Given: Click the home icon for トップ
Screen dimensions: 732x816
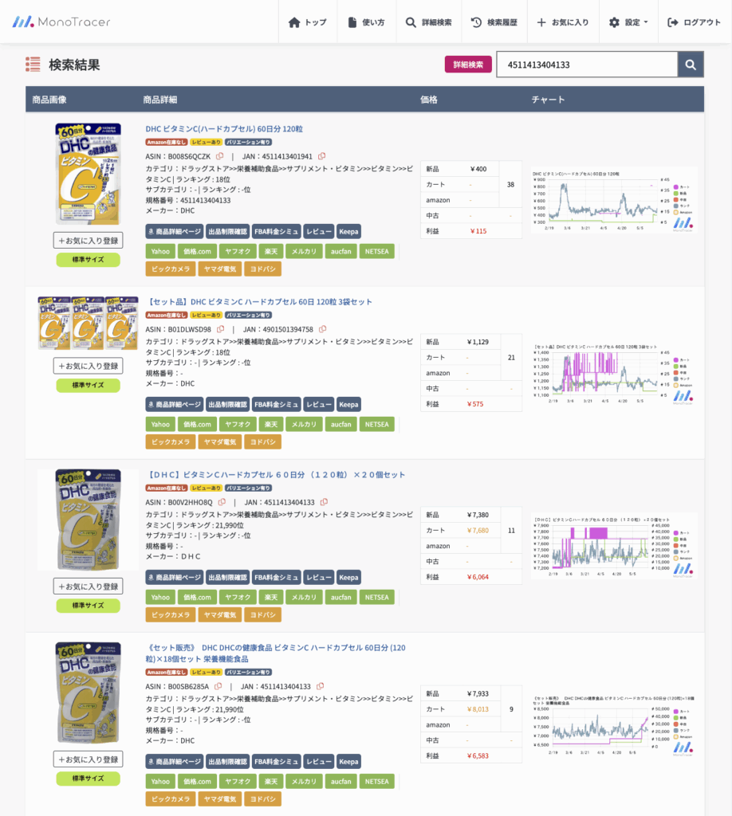Looking at the screenshot, I should tap(294, 22).
